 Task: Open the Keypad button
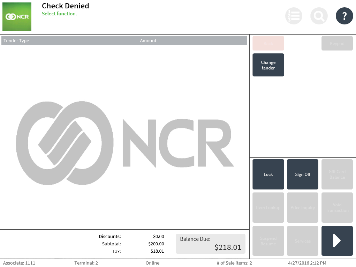(x=337, y=43)
